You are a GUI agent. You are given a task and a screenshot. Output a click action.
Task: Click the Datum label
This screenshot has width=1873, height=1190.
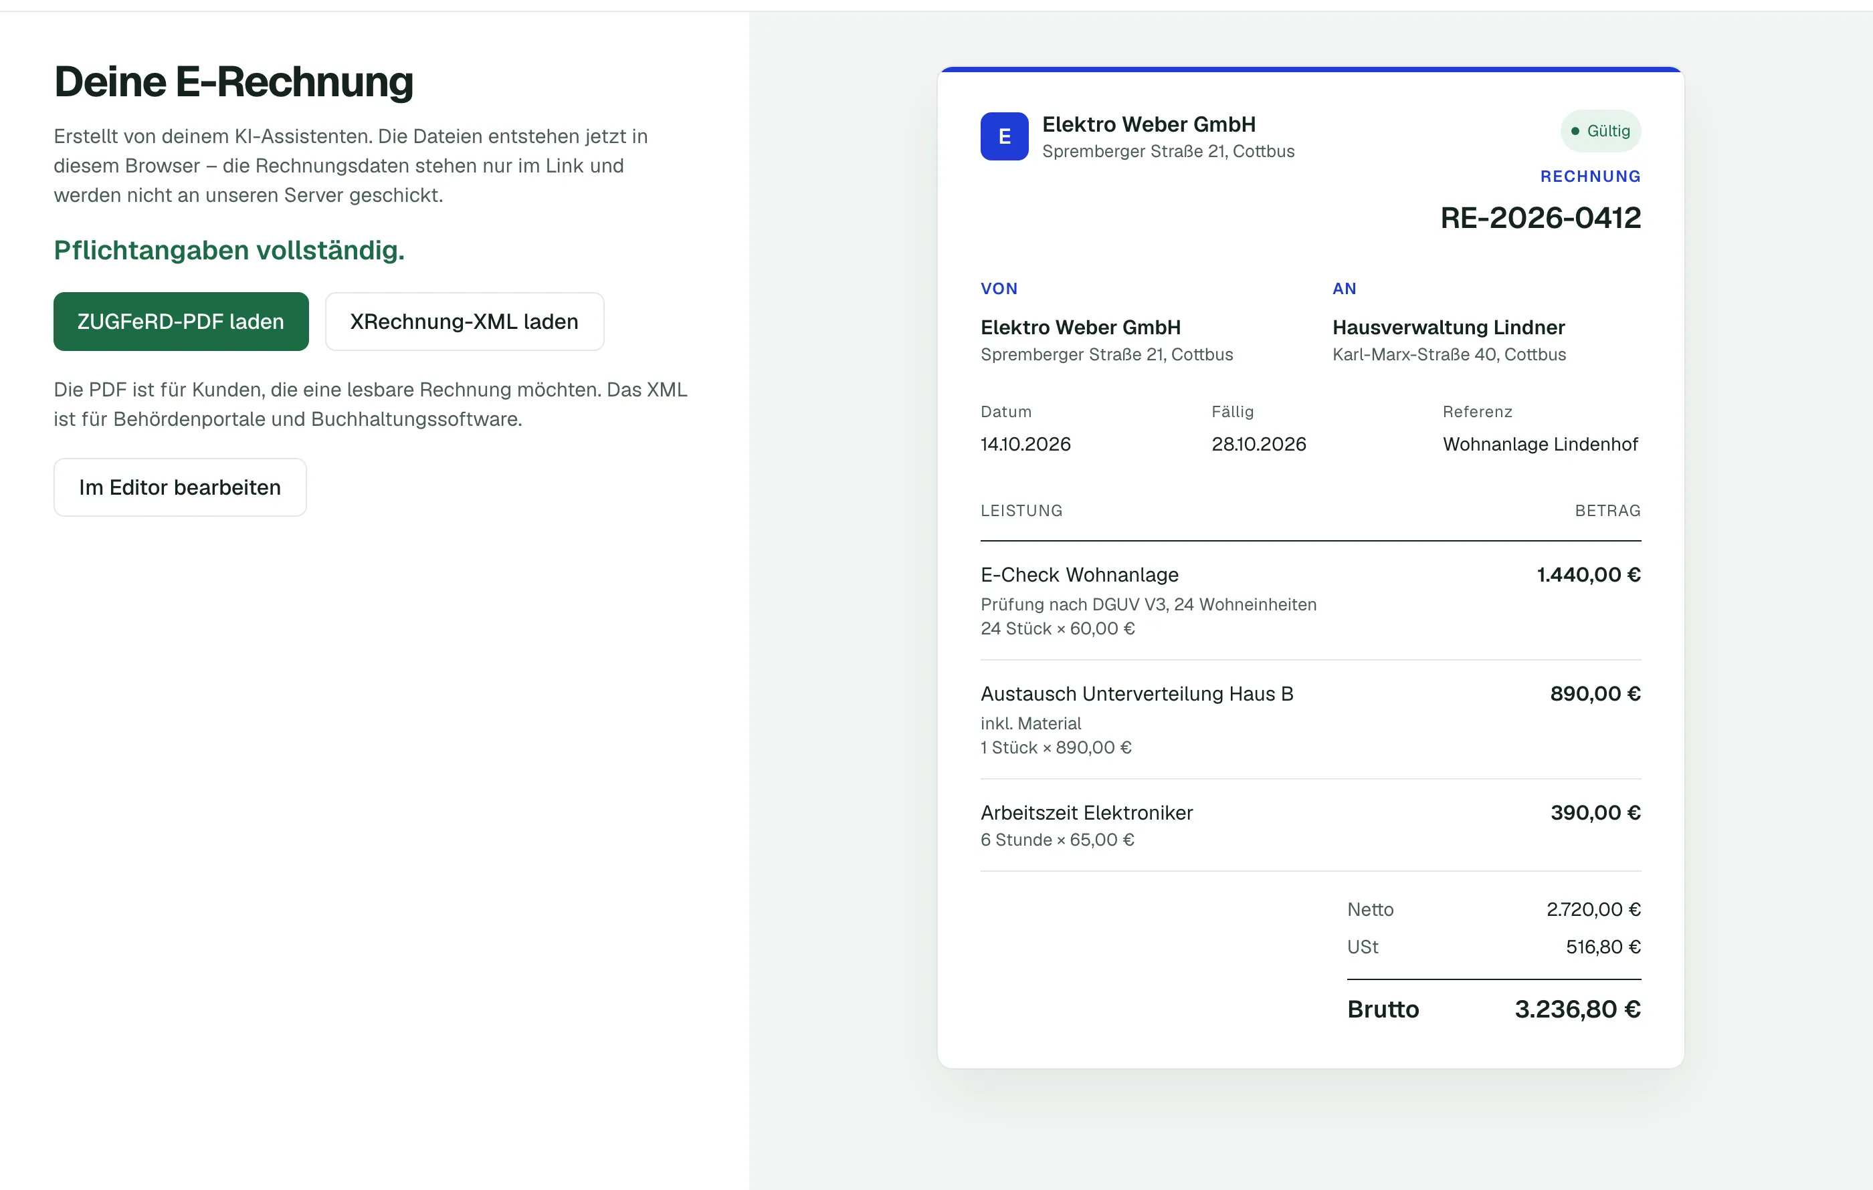point(1005,411)
